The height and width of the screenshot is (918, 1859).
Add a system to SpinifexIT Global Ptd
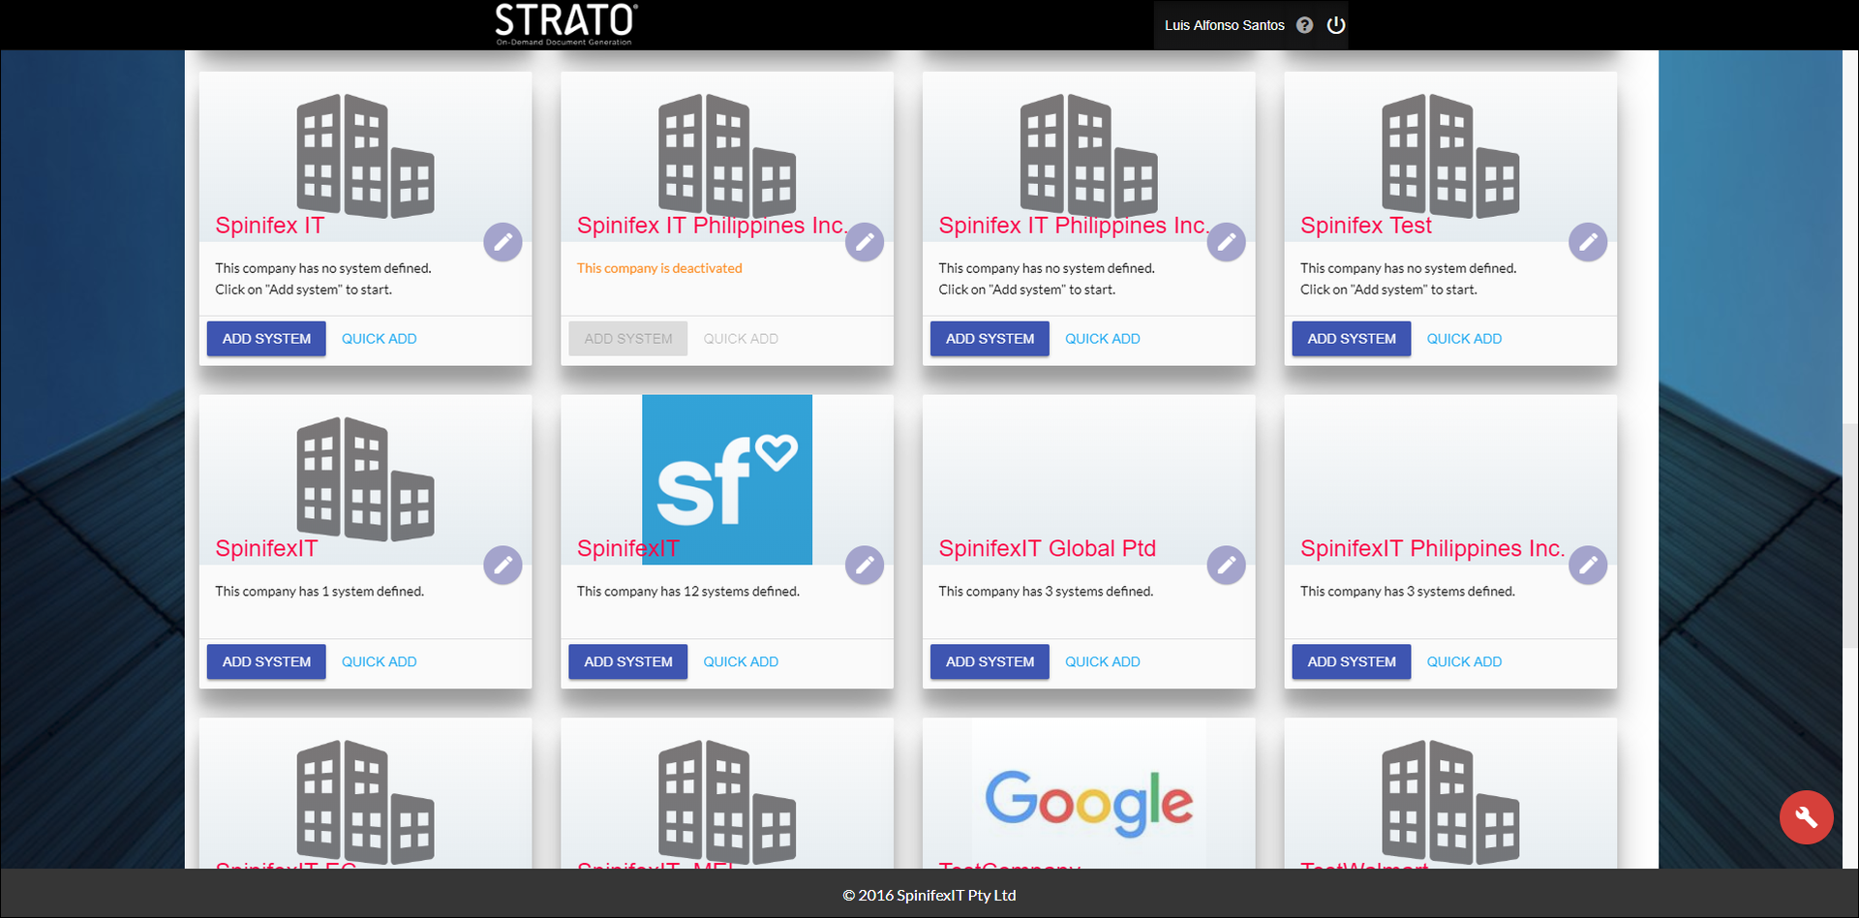(x=990, y=661)
